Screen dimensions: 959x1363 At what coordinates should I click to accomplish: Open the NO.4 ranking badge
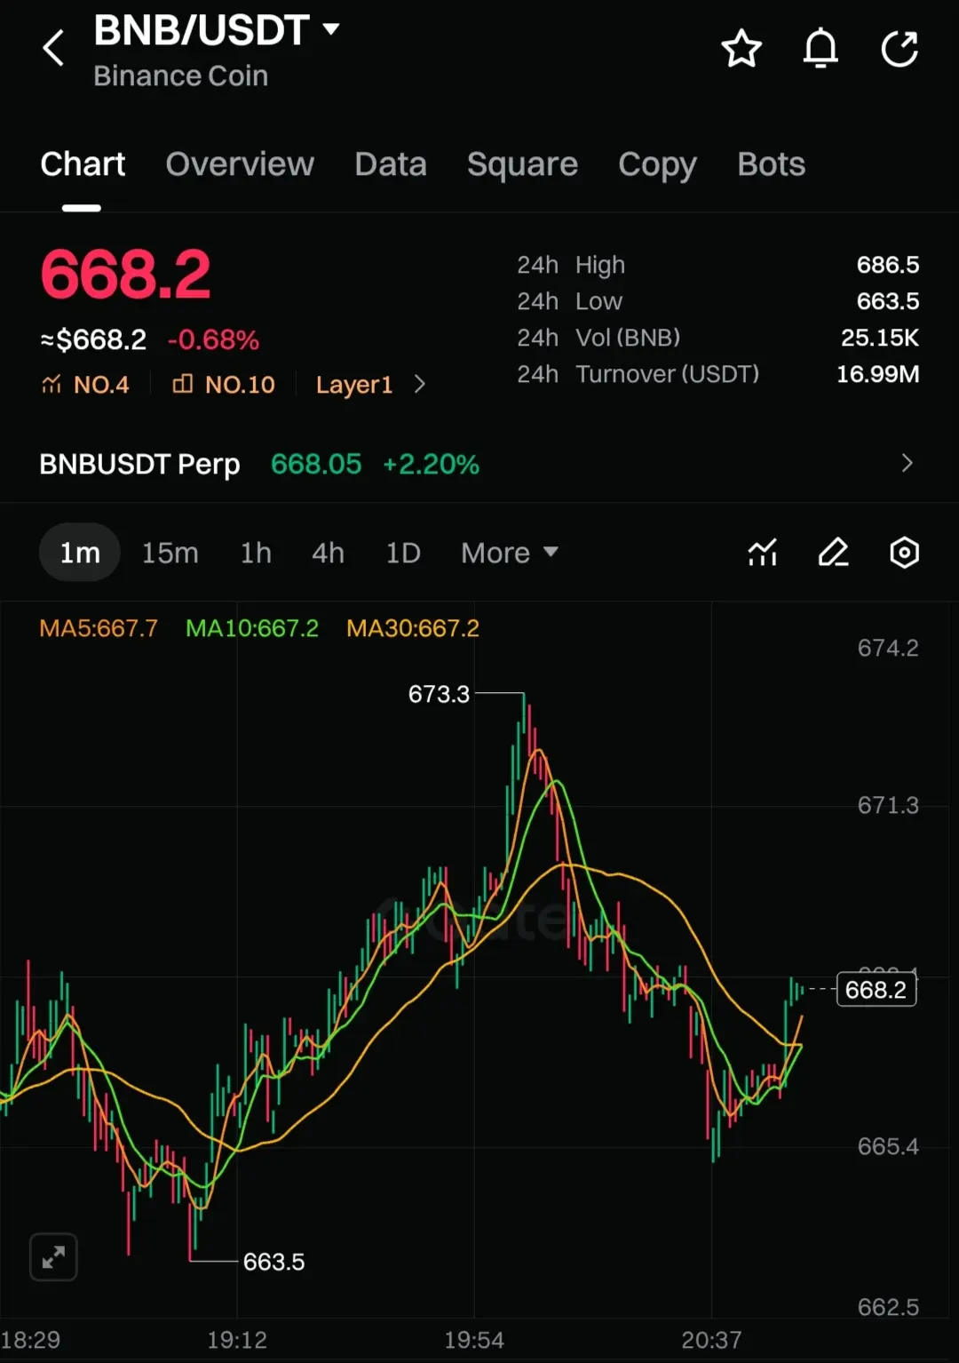tap(85, 385)
